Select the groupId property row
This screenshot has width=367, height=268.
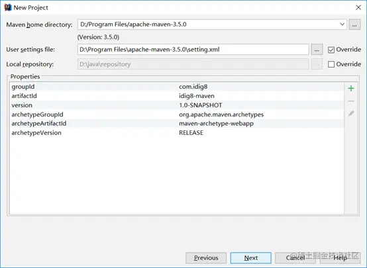(177, 87)
